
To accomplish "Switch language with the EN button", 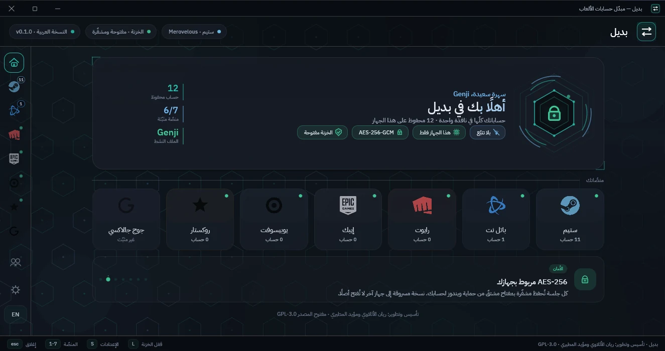I will 15,314.
